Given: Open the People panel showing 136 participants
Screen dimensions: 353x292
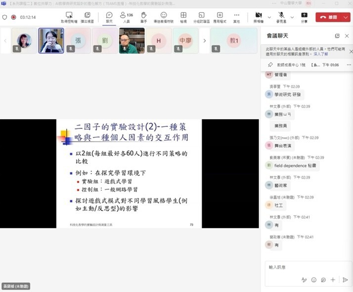Looking at the screenshot, I should [126, 17].
